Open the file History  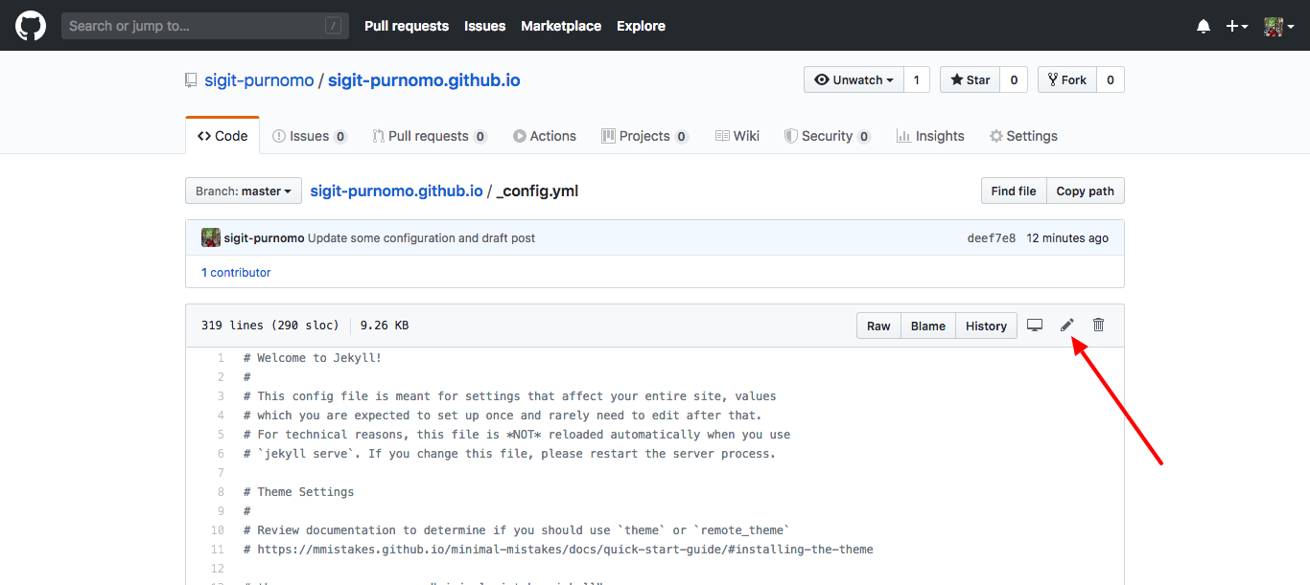tap(986, 326)
